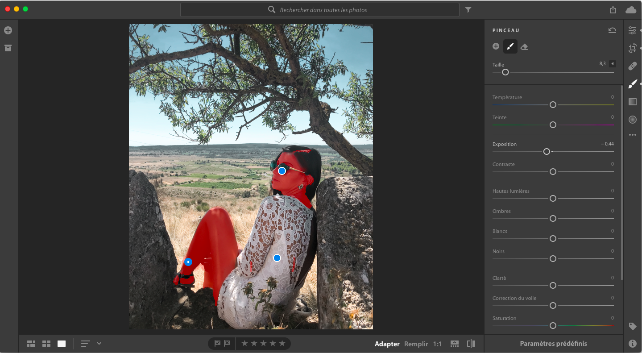The height and width of the screenshot is (353, 642).
Task: Click the filter funnel beside search
Action: [x=468, y=10]
